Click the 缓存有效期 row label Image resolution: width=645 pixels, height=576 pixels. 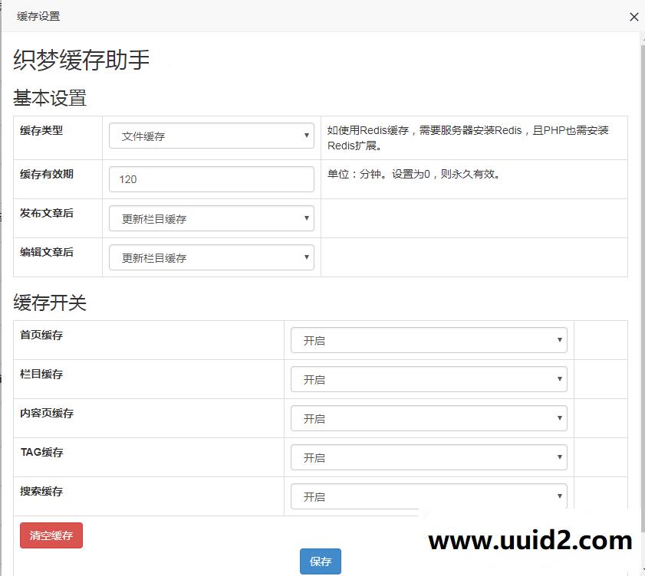click(46, 172)
